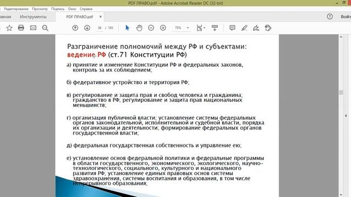The width and height of the screenshot is (351, 197).
Task: Send the file by email with the envelope icon
Action: [33, 28]
